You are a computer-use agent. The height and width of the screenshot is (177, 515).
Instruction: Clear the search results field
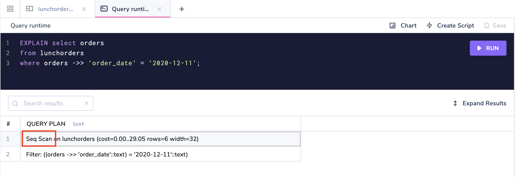click(86, 103)
